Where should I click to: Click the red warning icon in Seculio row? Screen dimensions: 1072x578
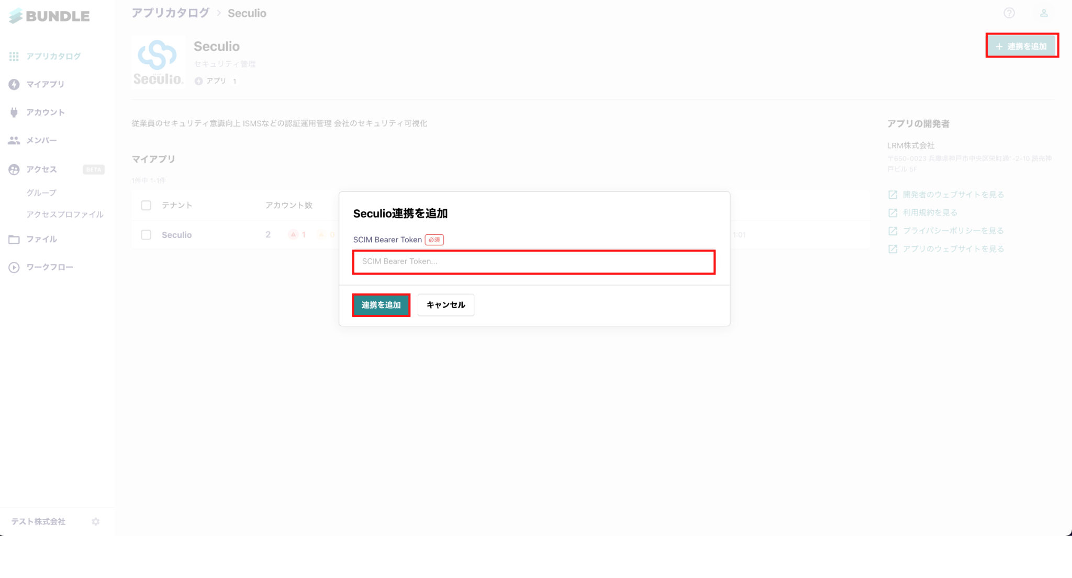click(x=293, y=234)
